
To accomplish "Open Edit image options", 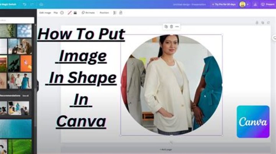I will [45, 13].
